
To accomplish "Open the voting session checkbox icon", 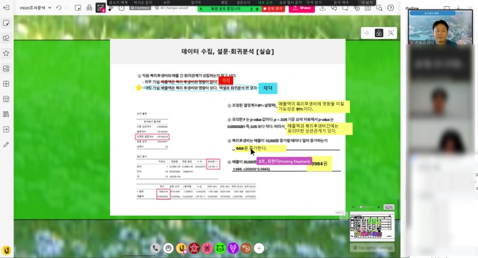I will (x=100, y=7).
